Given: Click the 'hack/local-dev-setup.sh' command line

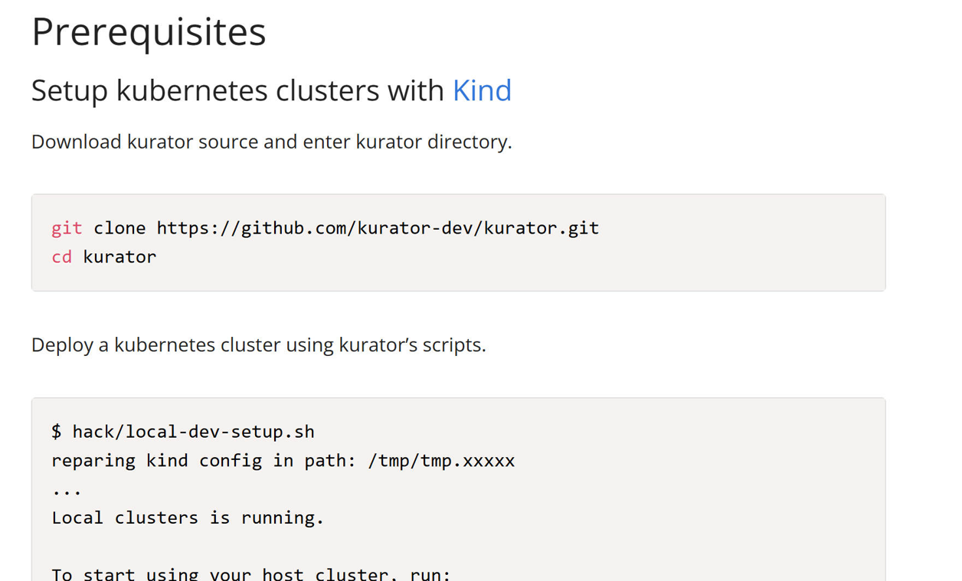Looking at the screenshot, I should (x=183, y=432).
